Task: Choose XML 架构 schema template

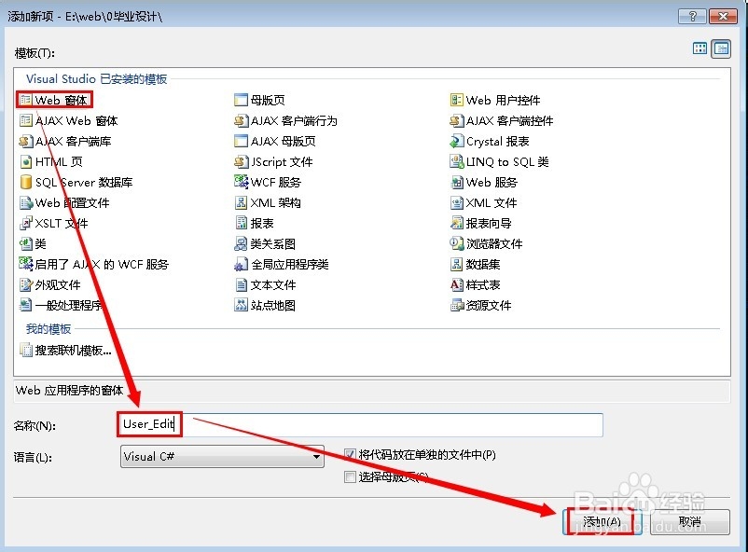Action: tap(268, 202)
